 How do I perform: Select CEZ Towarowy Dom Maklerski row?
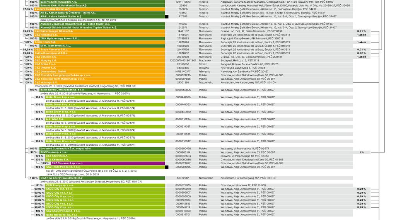point(99,79)
